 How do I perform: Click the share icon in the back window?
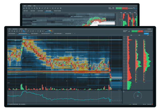coord(32,8)
